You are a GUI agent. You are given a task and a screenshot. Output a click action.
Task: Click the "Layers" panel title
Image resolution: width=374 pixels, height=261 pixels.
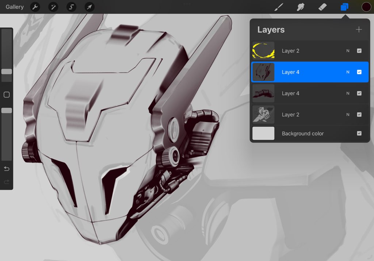(271, 30)
